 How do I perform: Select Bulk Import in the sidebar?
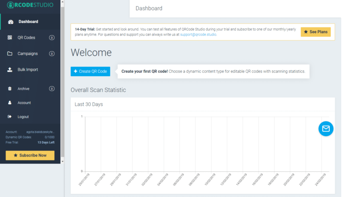pos(28,70)
